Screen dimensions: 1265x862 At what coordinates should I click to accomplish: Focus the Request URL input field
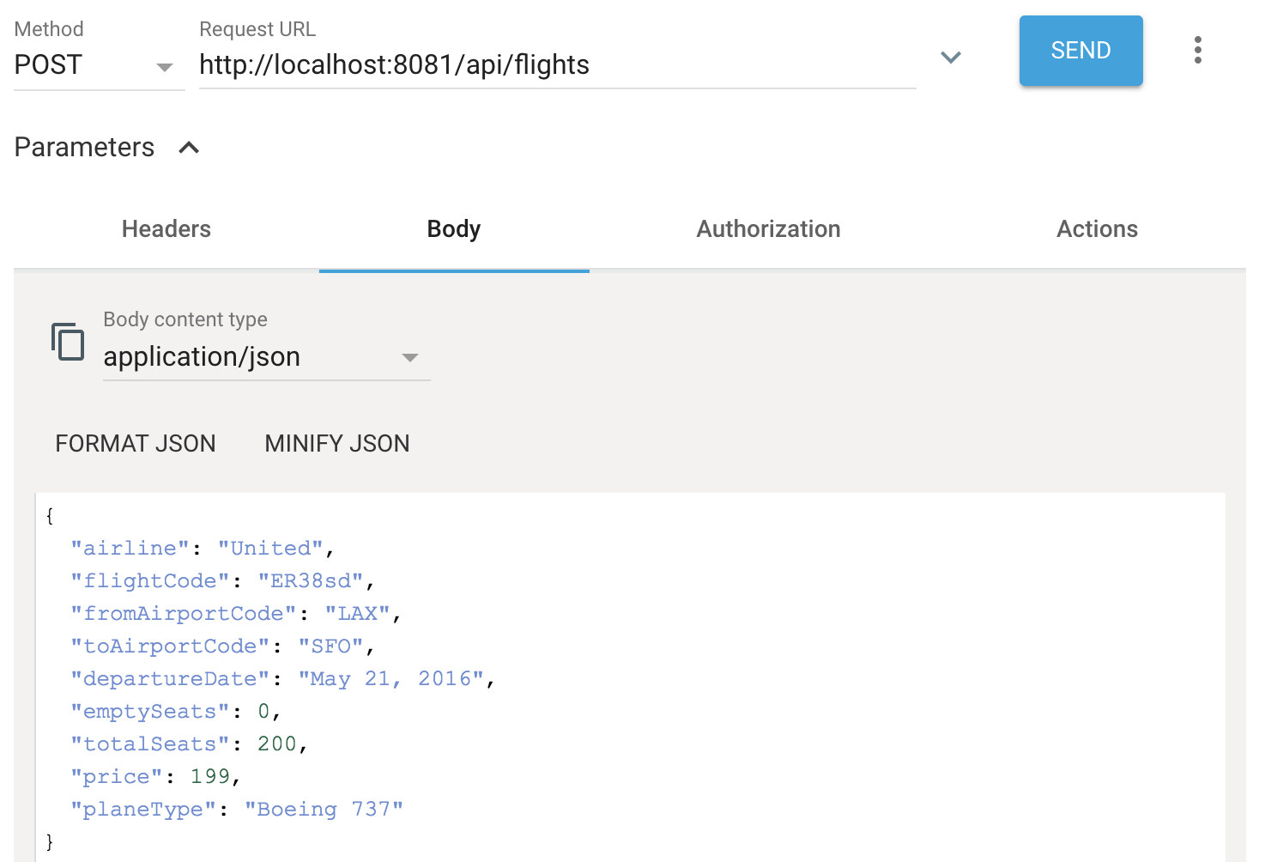[558, 65]
